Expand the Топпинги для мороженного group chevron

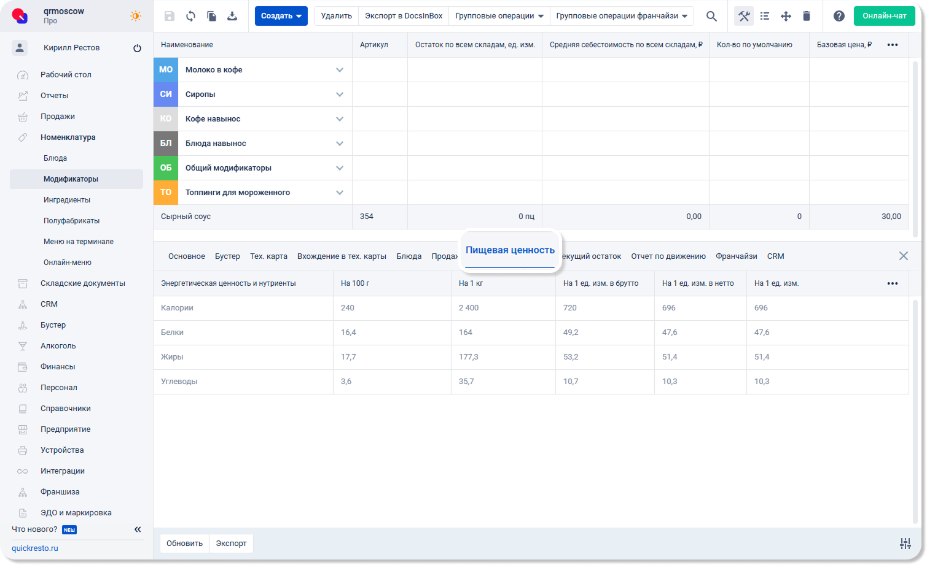click(x=340, y=193)
